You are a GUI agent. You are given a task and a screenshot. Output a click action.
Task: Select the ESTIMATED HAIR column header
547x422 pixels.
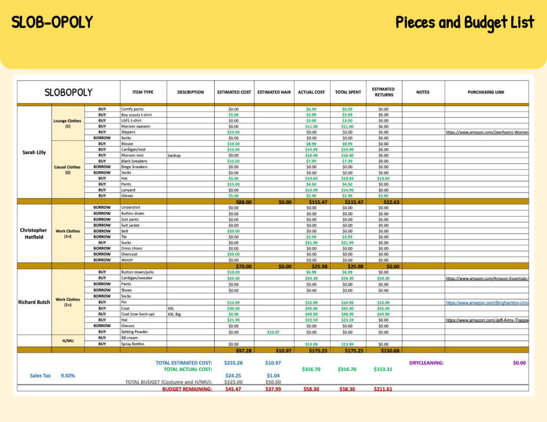tap(274, 92)
